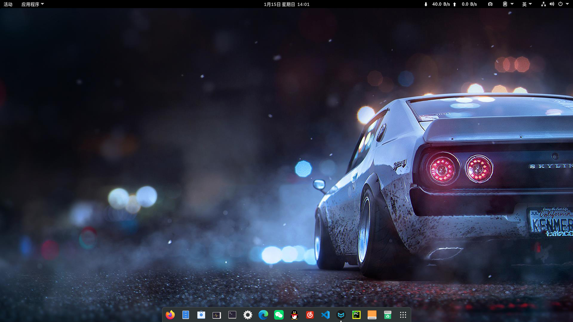The image size is (573, 322).
Task: Expand the system menu arrow
Action: 567,4
